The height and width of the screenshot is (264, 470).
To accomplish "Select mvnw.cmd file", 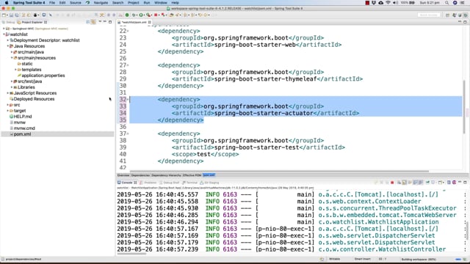I will pyautogui.click(x=24, y=128).
